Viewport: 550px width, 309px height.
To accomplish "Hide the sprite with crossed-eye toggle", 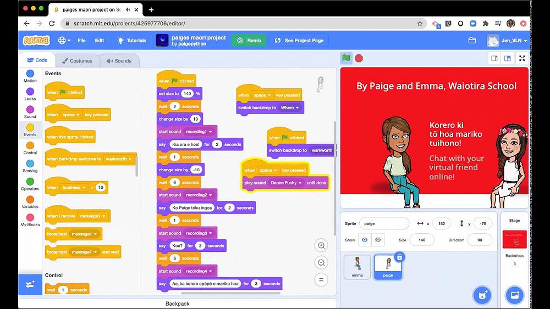I will [x=378, y=240].
